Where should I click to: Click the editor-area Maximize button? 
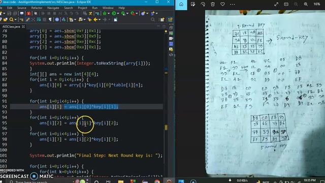click(x=164, y=26)
